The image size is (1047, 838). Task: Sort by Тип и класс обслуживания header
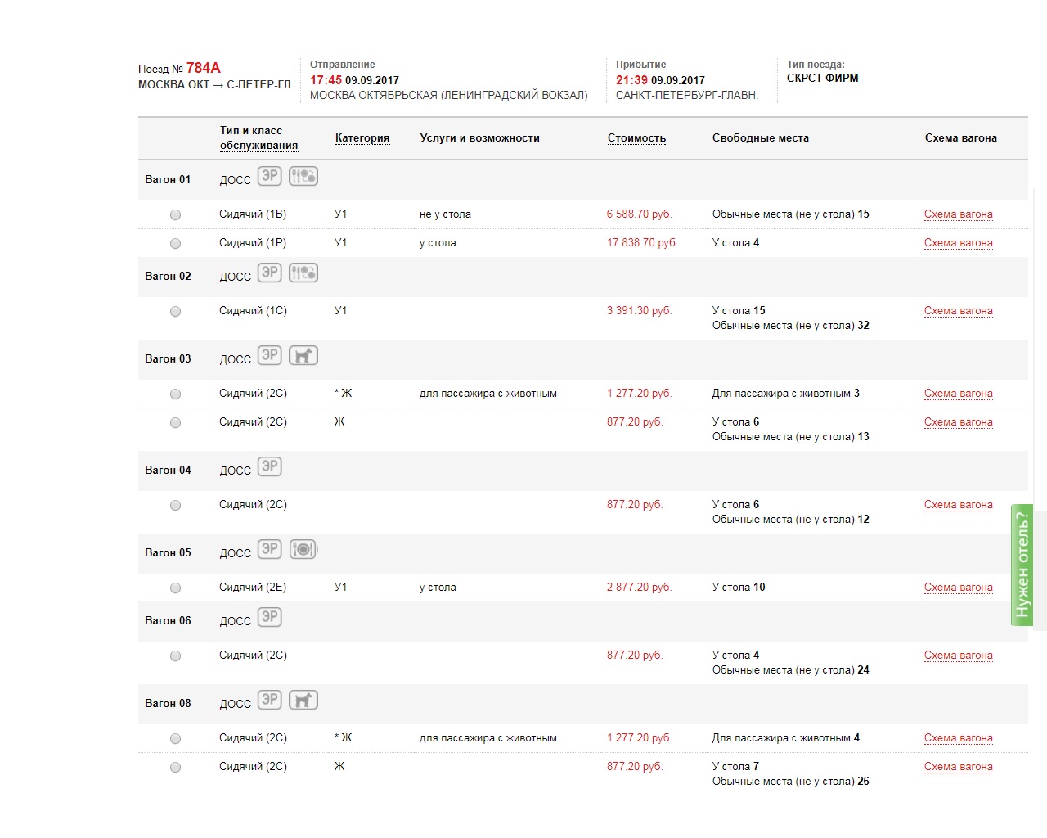[x=258, y=137]
